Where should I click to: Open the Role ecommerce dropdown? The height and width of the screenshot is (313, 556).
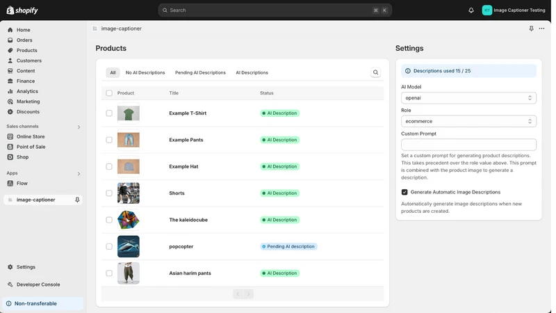[x=468, y=121]
